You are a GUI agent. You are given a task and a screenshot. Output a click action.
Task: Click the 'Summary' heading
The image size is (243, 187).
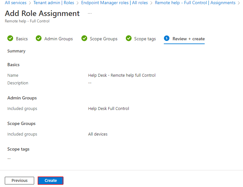pyautogui.click(x=16, y=51)
